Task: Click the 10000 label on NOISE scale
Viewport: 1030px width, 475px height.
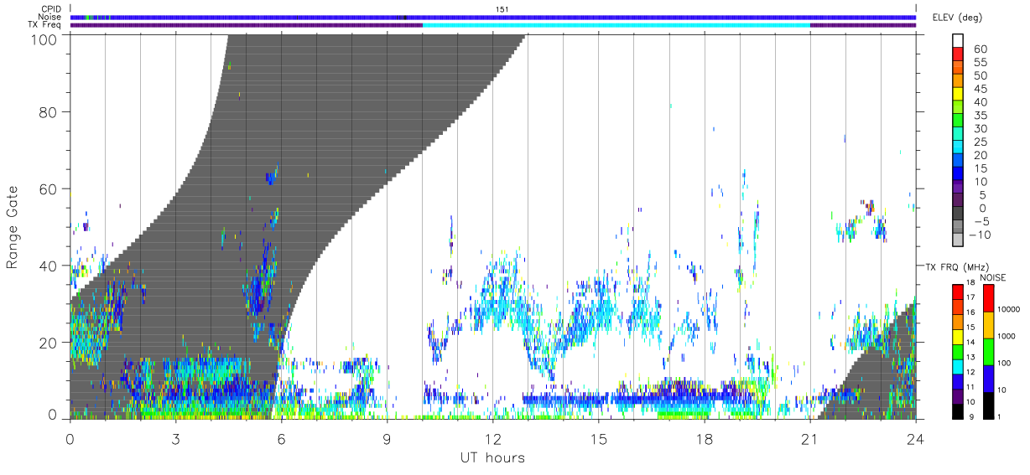Action: (1010, 310)
